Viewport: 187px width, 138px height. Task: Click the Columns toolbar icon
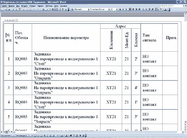tap(53, 9)
